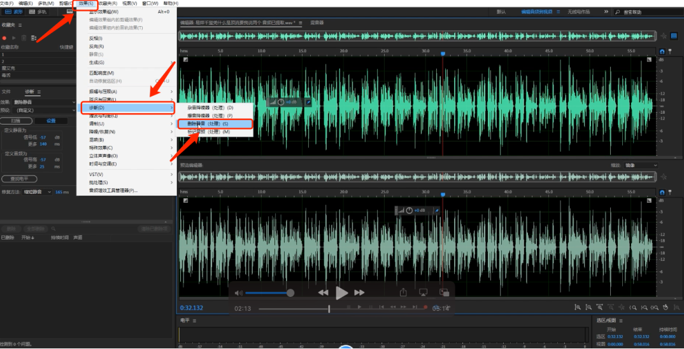
Task: Select the 默认 workspace
Action: [x=501, y=11]
